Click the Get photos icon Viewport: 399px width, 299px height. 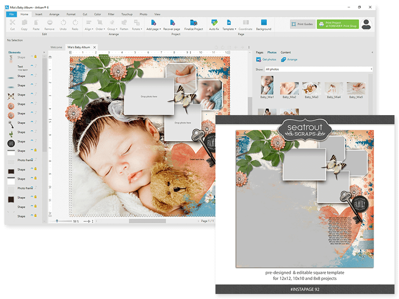258,59
